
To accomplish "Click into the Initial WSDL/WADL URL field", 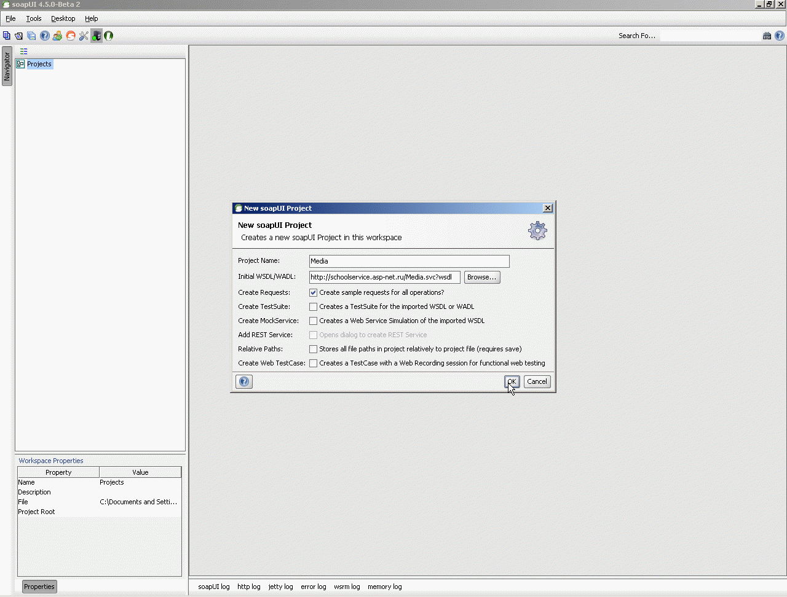I will (385, 277).
